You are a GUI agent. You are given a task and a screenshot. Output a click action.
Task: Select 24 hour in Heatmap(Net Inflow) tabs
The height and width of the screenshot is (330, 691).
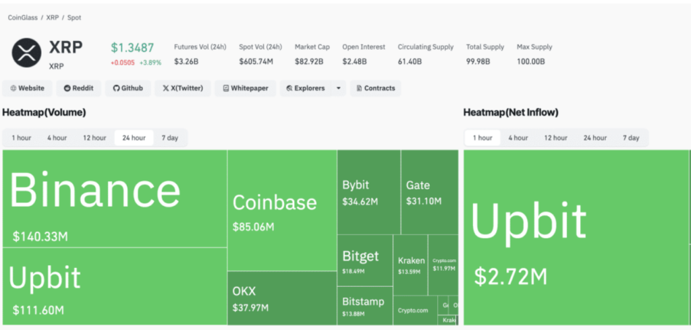pos(595,137)
